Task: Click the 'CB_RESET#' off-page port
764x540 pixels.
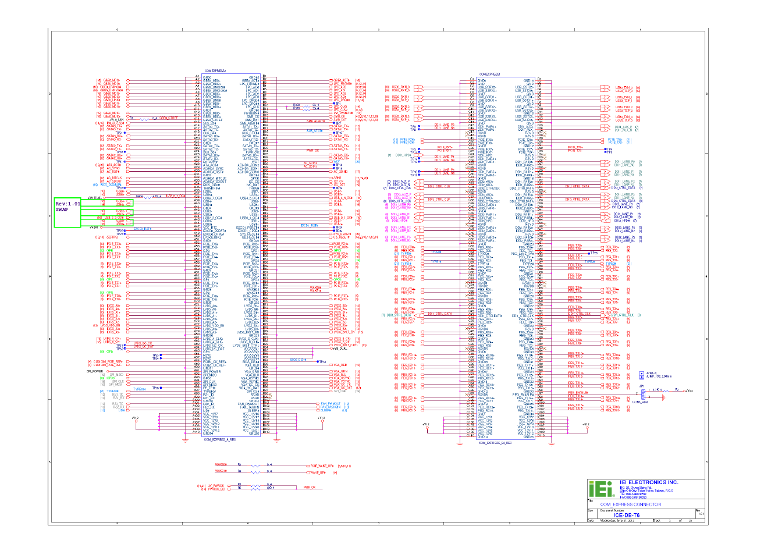Action: click(x=340, y=237)
